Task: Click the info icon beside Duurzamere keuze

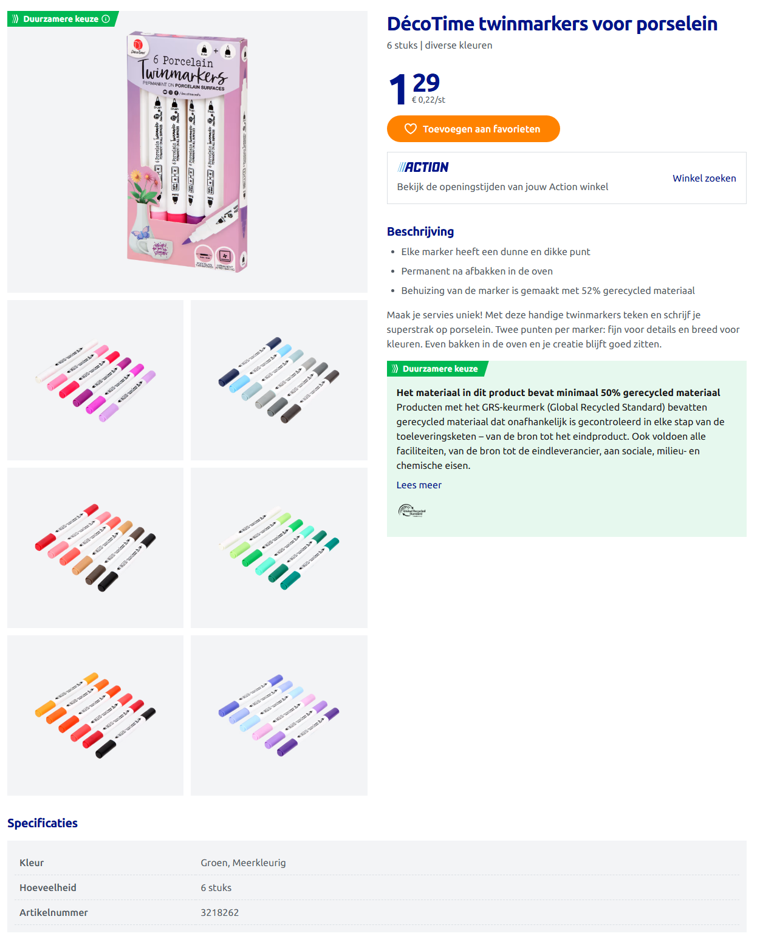Action: [x=106, y=19]
